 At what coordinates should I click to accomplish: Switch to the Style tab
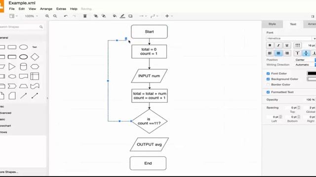272,24
